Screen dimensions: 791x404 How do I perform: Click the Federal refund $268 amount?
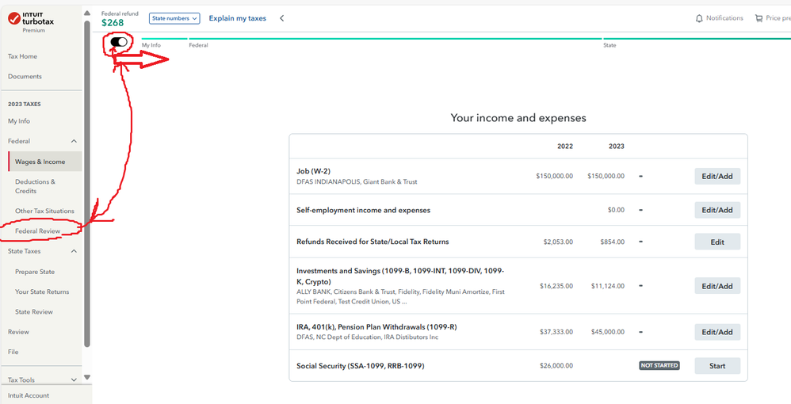point(113,23)
